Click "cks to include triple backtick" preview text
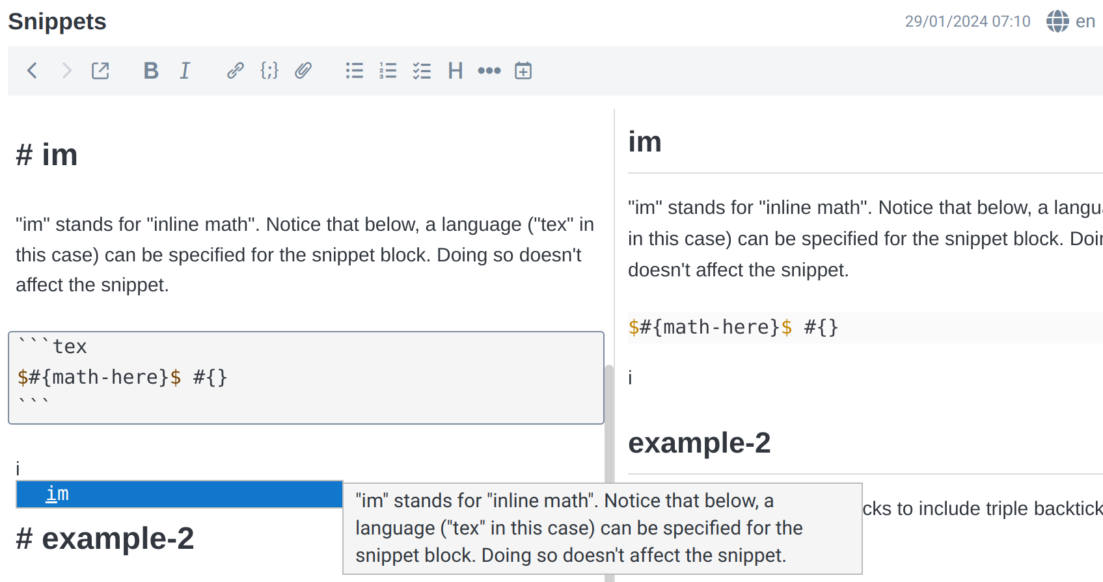 pos(983,509)
